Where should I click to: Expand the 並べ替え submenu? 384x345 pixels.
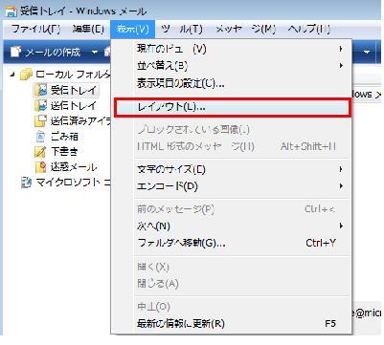tap(341, 66)
